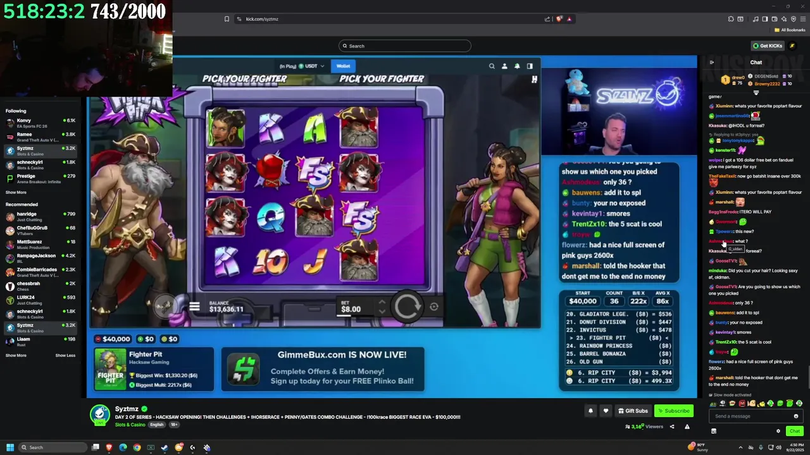The image size is (810, 455).
Task: Show hidden system tray icons chevron
Action: click(741, 447)
